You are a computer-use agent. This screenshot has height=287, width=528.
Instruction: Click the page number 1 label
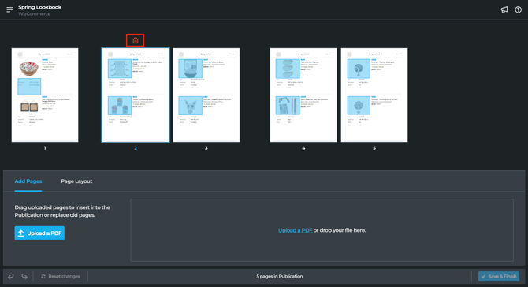(x=45, y=148)
